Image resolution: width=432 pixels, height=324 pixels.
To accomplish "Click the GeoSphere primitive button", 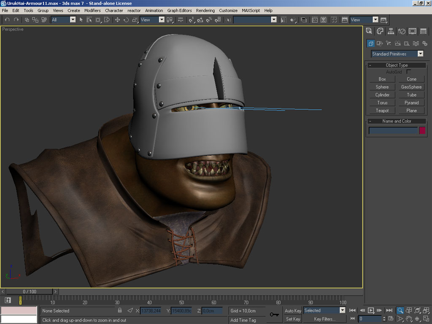I will [x=411, y=87].
